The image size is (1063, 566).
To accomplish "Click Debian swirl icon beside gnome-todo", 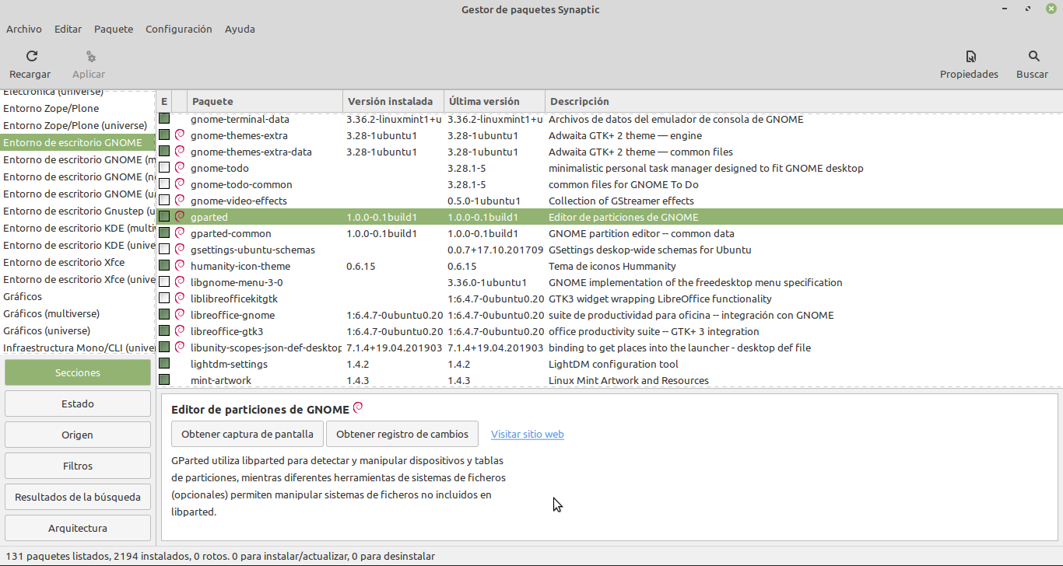I will click(x=180, y=168).
